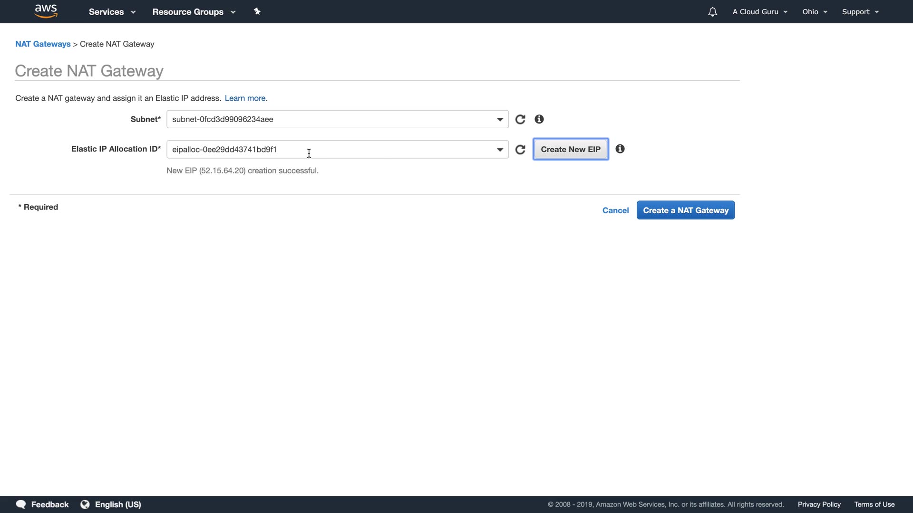Refresh the Subnet list
Viewport: 913px width, 513px height.
520,119
